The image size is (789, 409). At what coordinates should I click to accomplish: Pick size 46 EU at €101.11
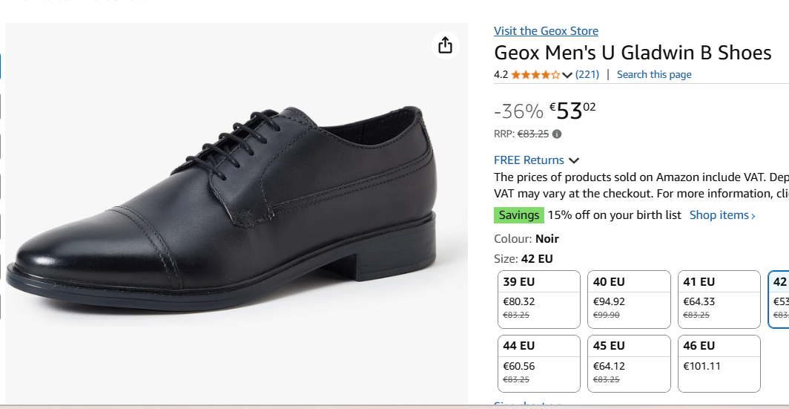click(x=719, y=363)
